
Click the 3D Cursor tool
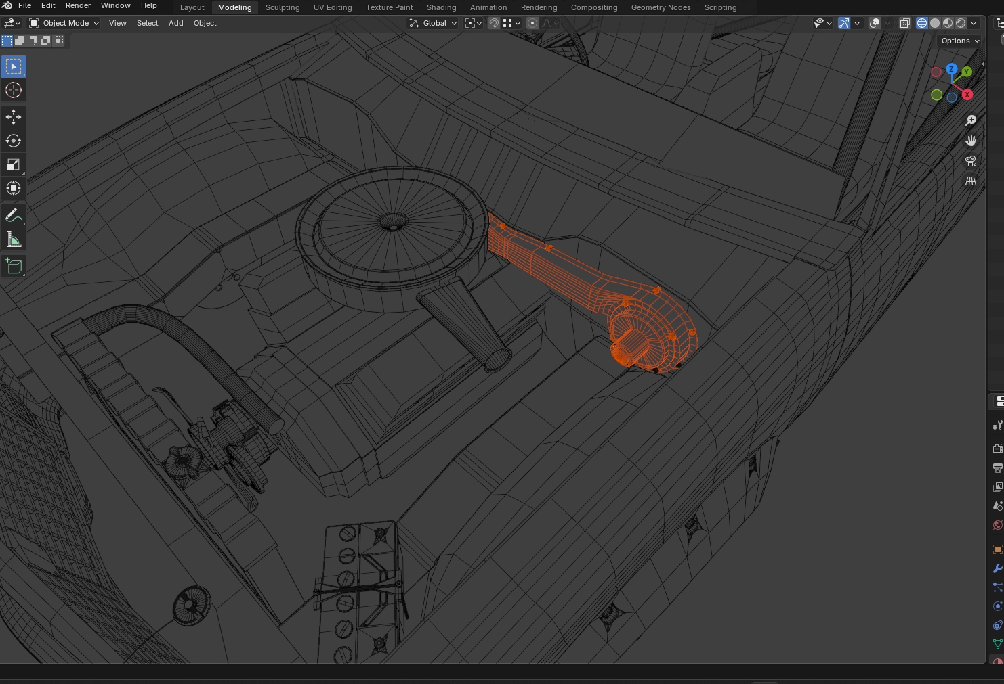click(x=14, y=91)
